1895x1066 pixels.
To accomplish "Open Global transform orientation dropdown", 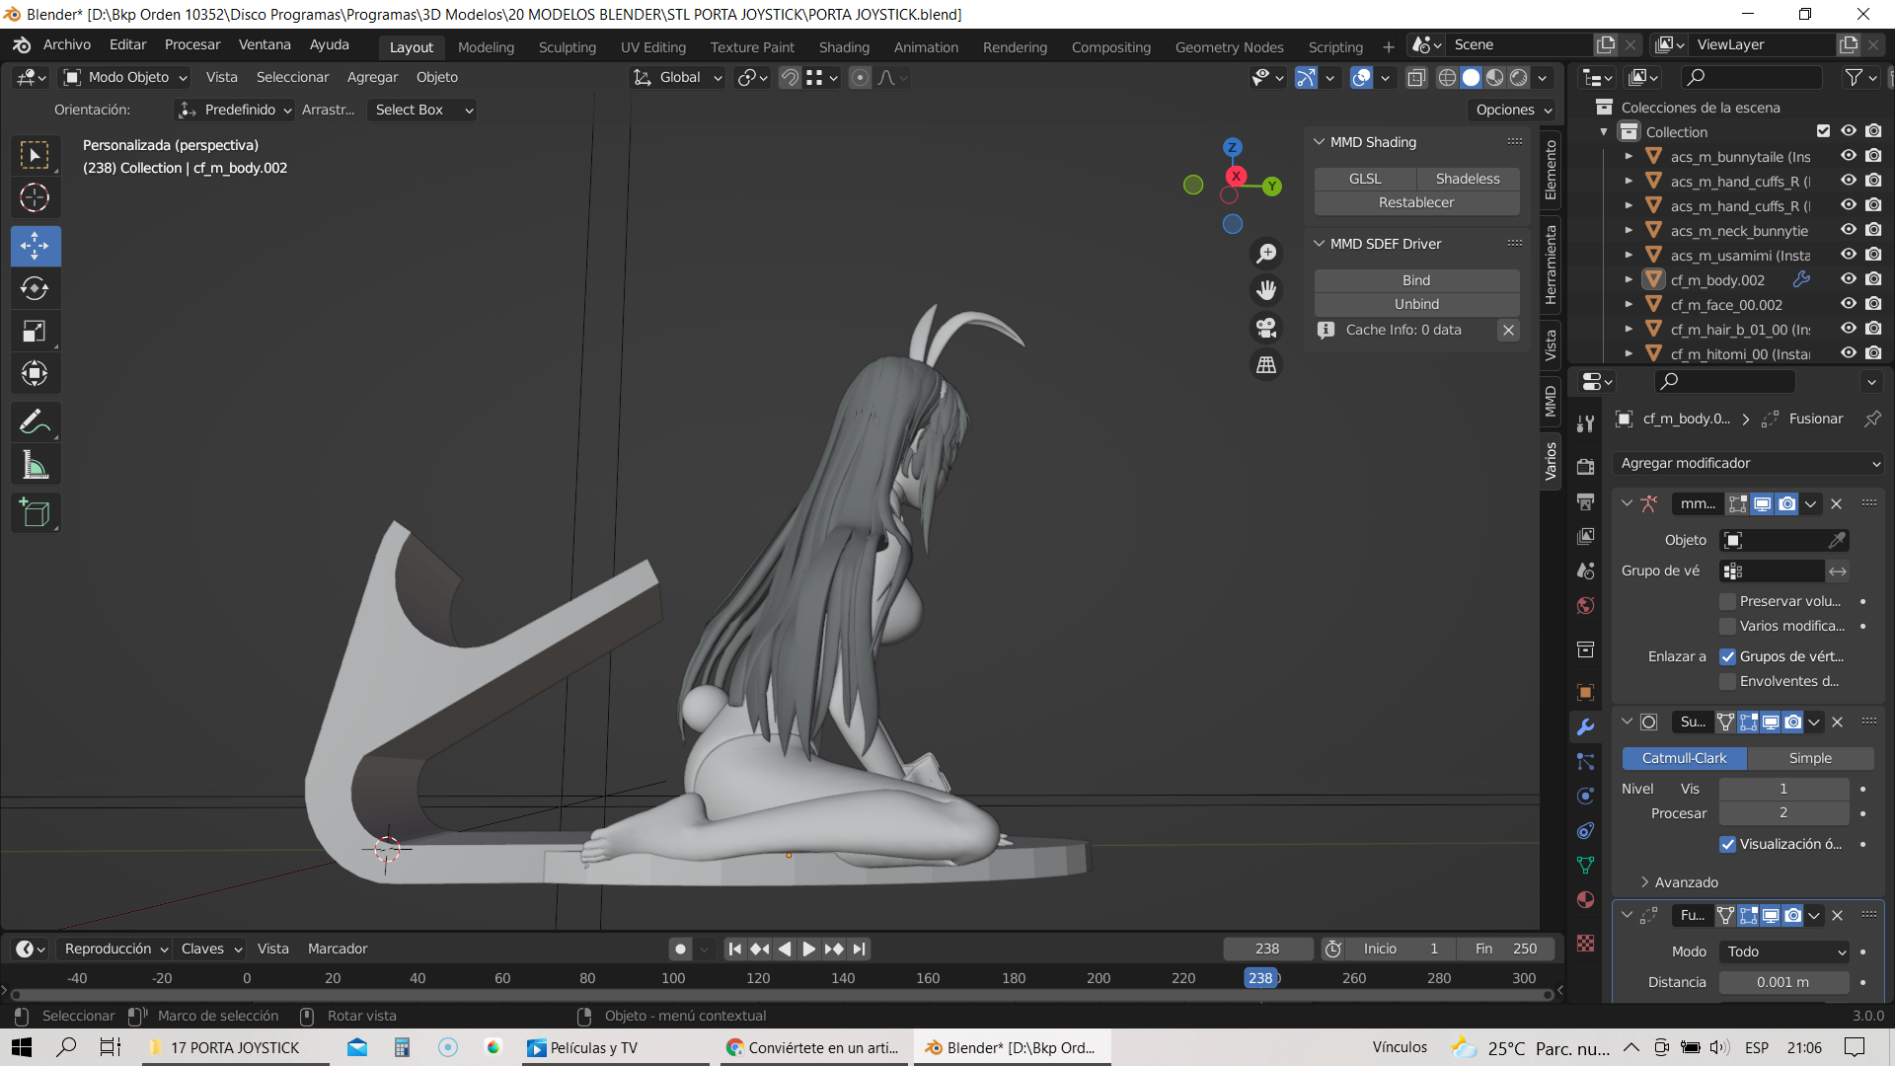I will [678, 77].
